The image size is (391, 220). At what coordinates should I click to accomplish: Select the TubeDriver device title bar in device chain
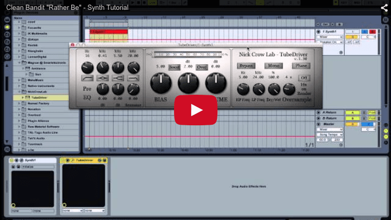tap(84, 160)
